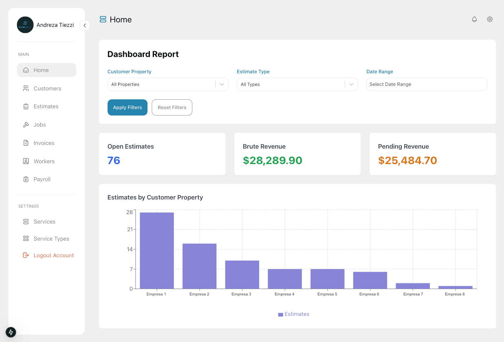The height and width of the screenshot is (342, 504).
Task: Log out using Logout Account link
Action: 53,255
